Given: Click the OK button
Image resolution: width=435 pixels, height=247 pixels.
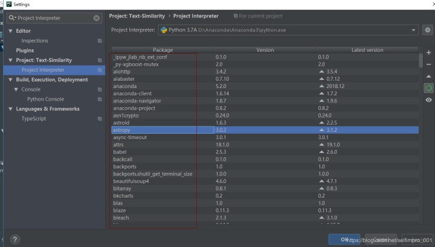Looking at the screenshot, I should (344, 240).
